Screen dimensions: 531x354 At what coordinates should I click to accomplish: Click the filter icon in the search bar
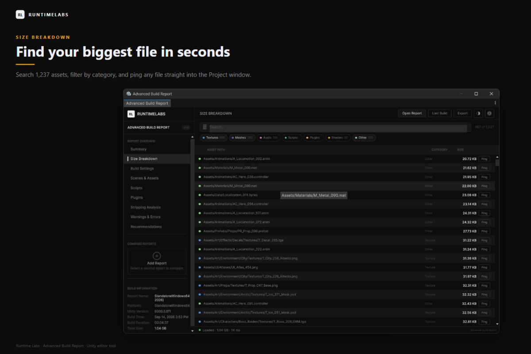click(x=205, y=127)
